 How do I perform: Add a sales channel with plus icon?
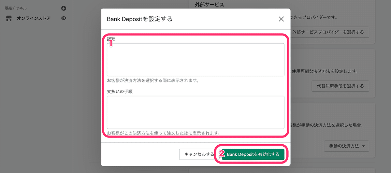[64, 8]
